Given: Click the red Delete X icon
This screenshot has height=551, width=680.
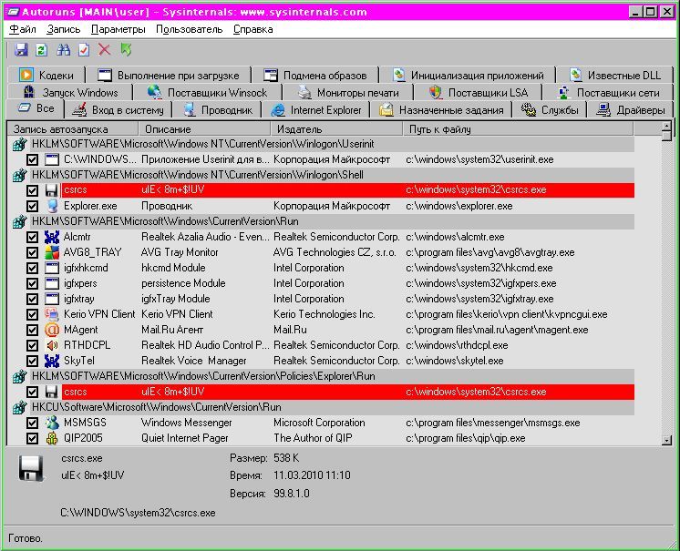Looking at the screenshot, I should (104, 49).
